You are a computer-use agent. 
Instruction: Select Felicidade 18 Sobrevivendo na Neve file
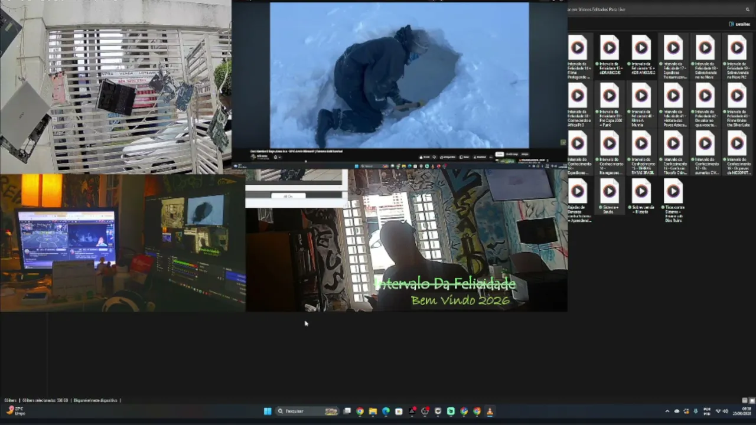[705, 57]
